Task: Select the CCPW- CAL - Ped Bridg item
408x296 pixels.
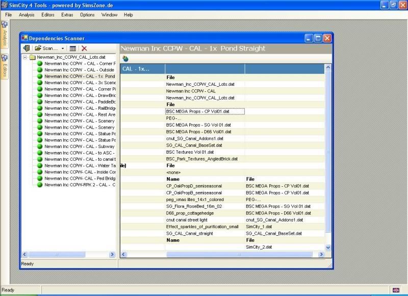Action: point(80,178)
